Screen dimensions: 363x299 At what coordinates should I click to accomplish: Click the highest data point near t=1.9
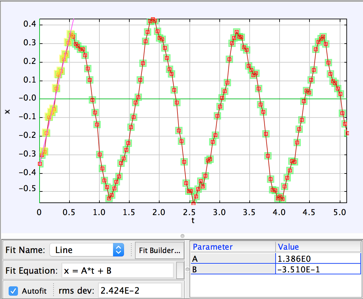click(x=153, y=20)
